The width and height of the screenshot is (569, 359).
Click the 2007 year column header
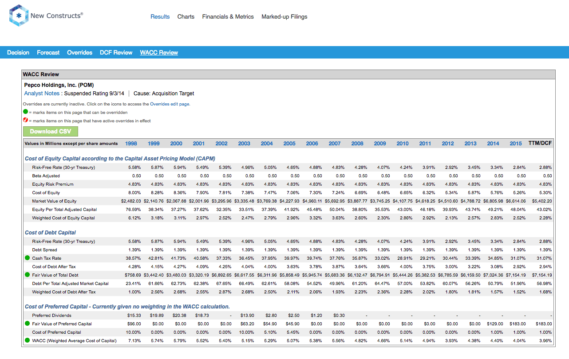(x=335, y=144)
